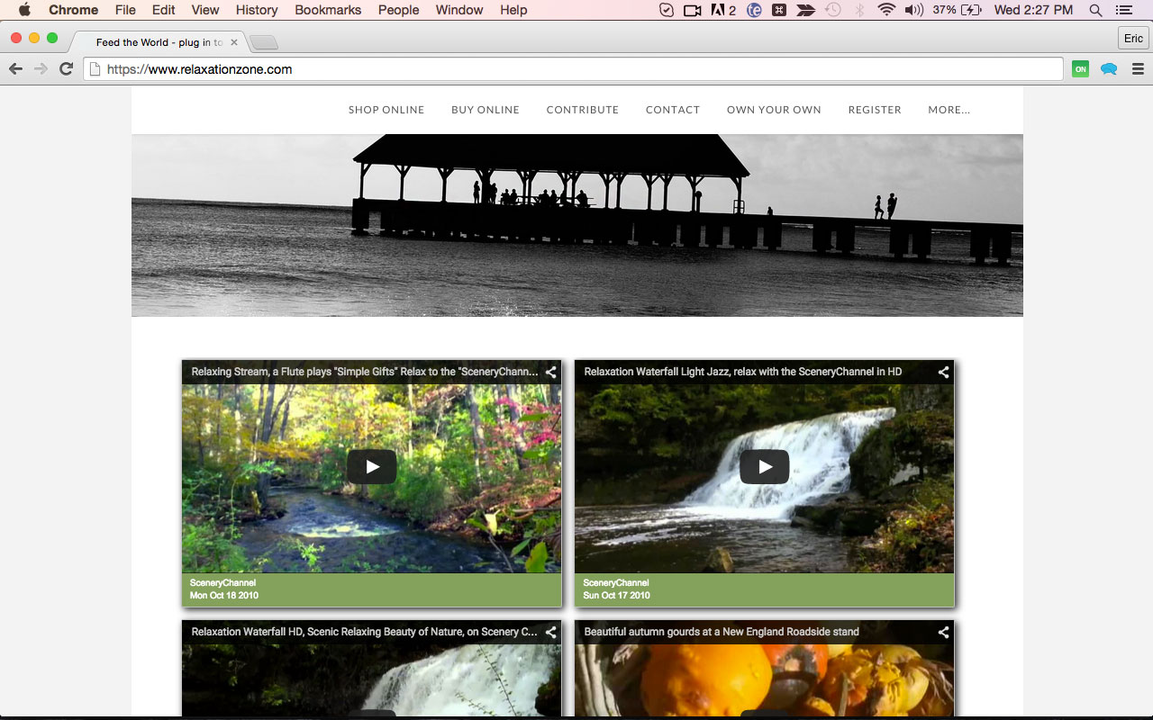Share the autumn gourds video
1153x720 pixels.
pos(943,632)
